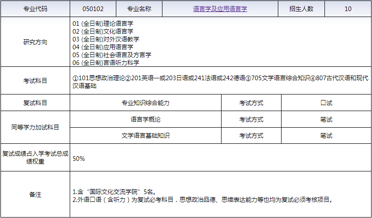
Task: Click research direction 05 社会语言及方言学
Action: [x=112, y=55]
